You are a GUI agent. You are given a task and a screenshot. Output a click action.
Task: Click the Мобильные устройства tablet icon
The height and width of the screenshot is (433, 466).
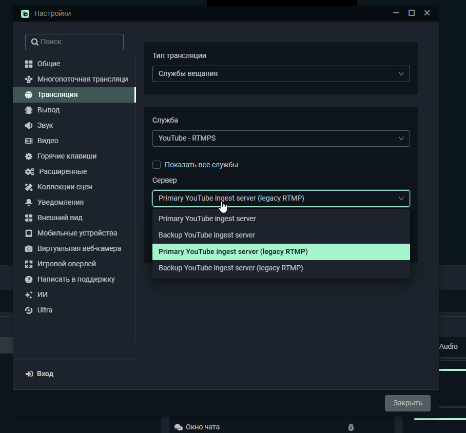click(x=29, y=233)
